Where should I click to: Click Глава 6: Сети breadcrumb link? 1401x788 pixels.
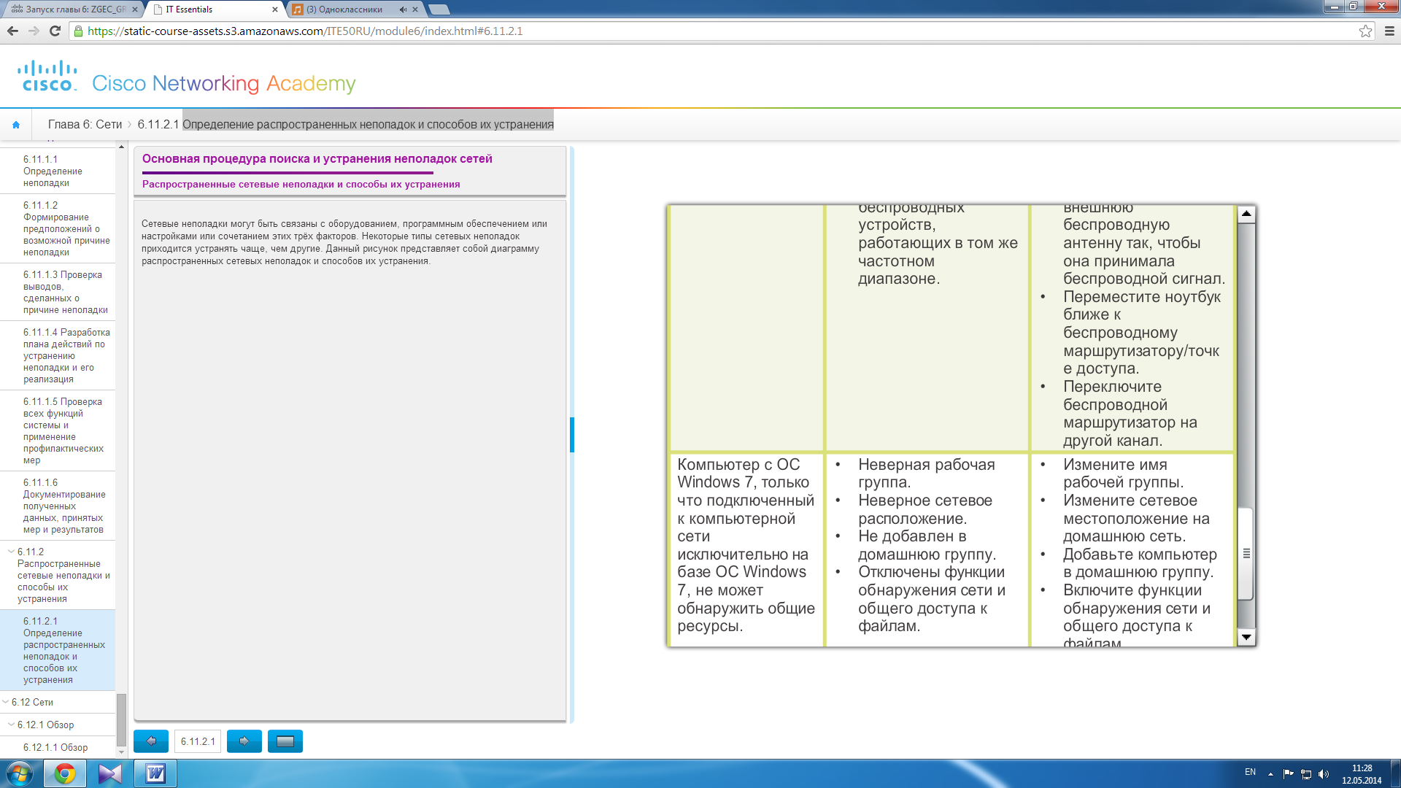tap(85, 125)
